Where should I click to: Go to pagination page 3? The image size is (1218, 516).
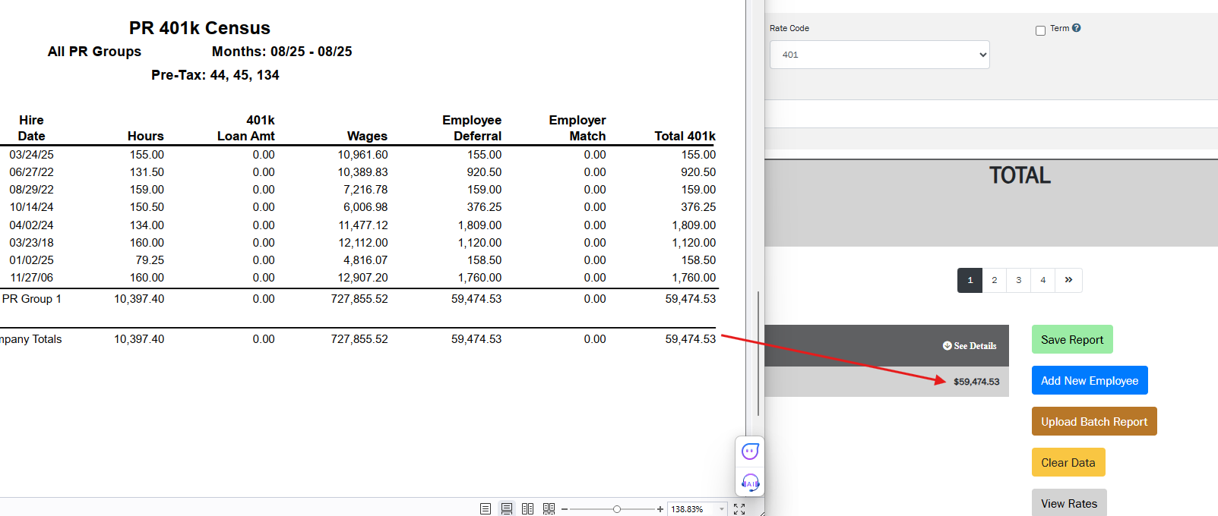click(x=1018, y=280)
